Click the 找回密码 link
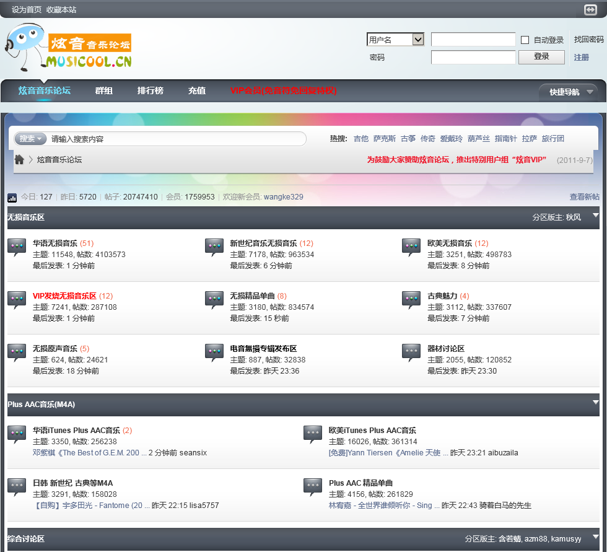This screenshot has width=607, height=552. tap(588, 40)
